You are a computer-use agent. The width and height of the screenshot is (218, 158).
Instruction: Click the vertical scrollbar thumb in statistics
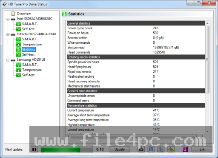click(x=207, y=59)
